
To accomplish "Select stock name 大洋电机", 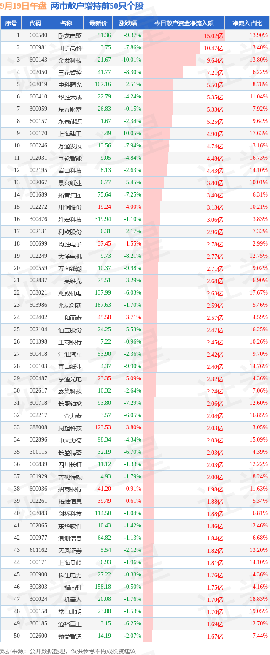I will coord(70,257).
